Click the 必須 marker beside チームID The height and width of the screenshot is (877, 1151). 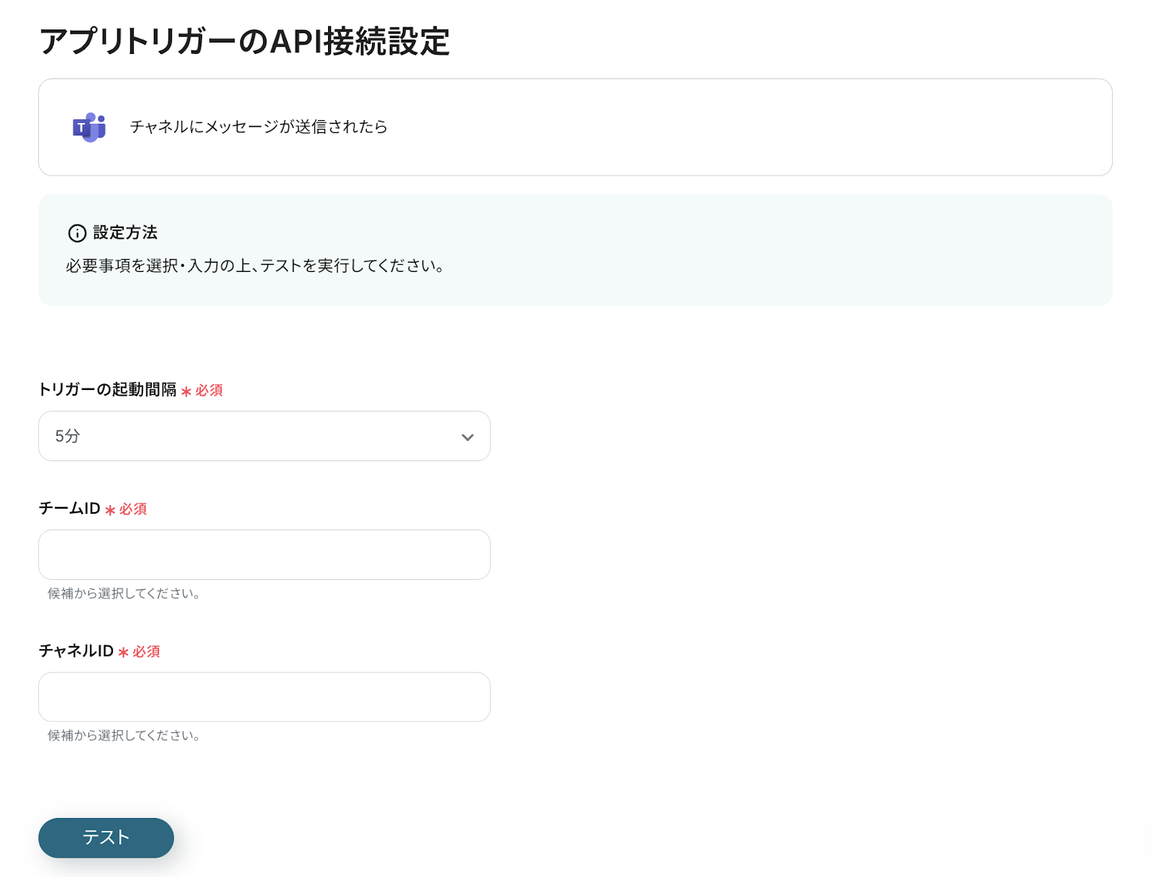click(x=126, y=509)
